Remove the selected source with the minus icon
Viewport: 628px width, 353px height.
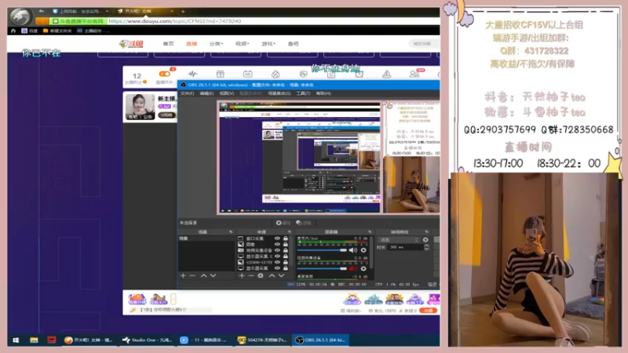[x=251, y=276]
